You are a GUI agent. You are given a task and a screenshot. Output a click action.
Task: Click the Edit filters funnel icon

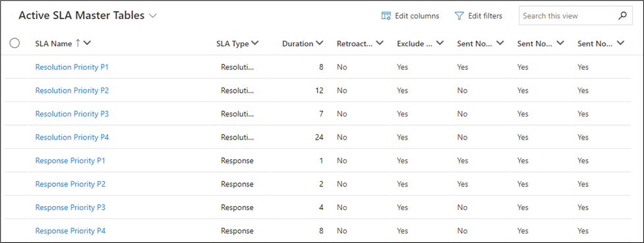click(x=459, y=16)
